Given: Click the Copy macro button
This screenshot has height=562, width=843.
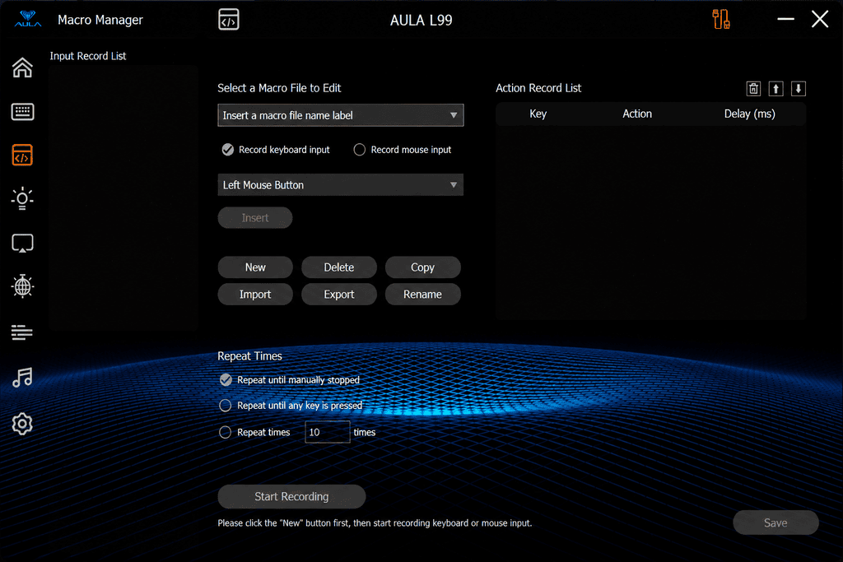Looking at the screenshot, I should [422, 267].
